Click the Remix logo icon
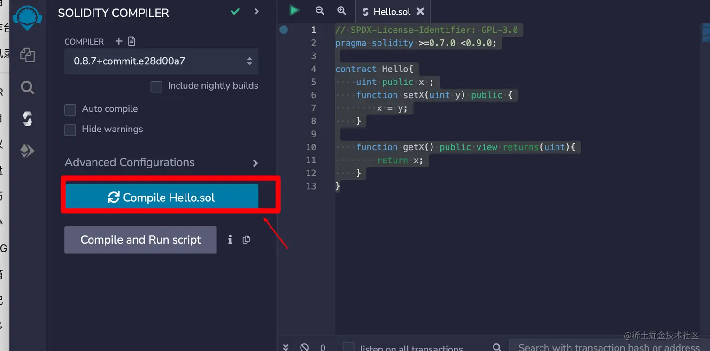The height and width of the screenshot is (351, 710). tap(27, 18)
